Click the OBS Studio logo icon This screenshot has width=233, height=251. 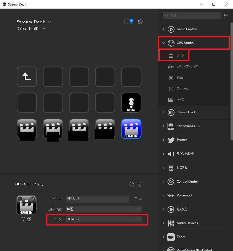[171, 43]
